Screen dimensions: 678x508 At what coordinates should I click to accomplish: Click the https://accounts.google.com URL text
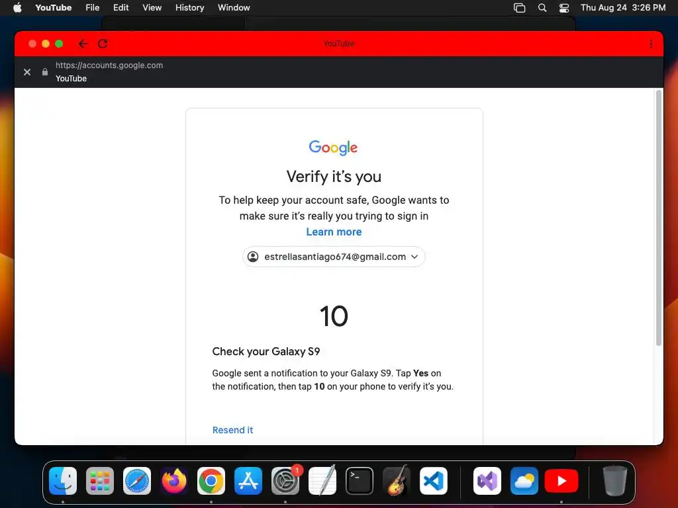(109, 65)
